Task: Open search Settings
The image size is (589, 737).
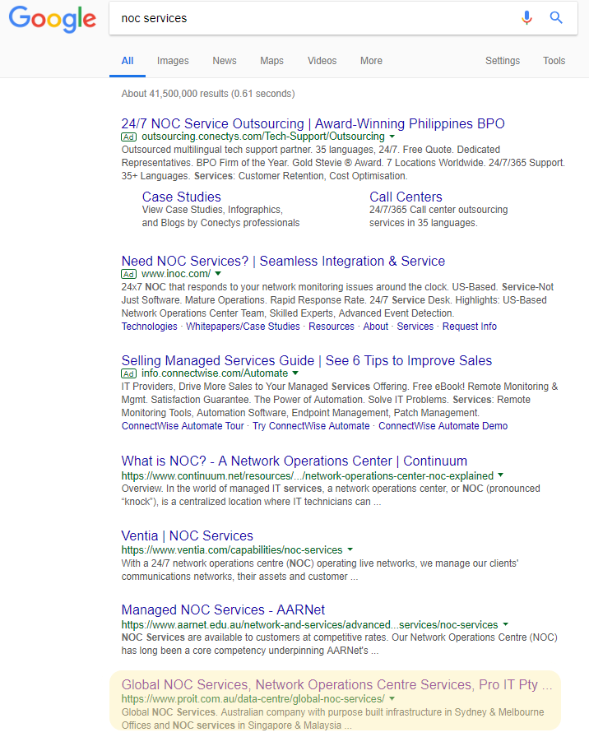Action: pos(503,61)
